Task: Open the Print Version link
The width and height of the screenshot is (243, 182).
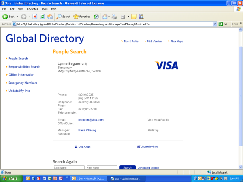Action: click(x=154, y=42)
